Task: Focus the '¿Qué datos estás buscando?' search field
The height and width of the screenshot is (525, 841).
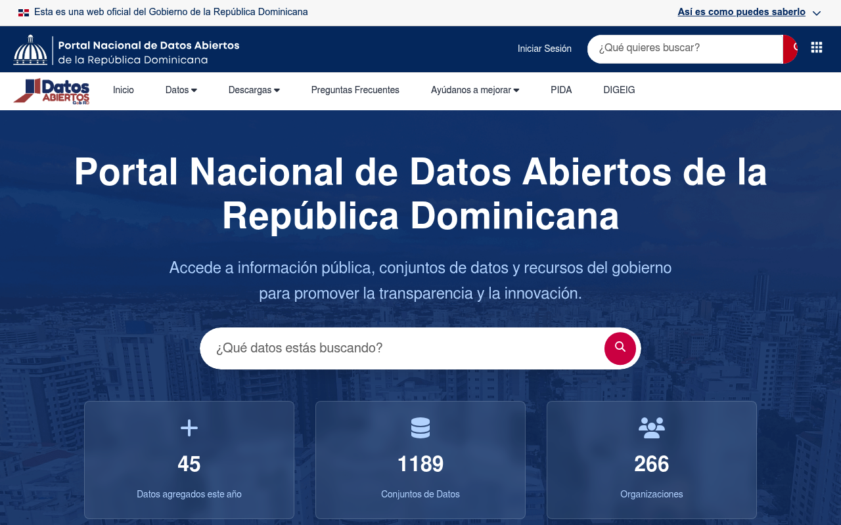Action: tap(402, 348)
